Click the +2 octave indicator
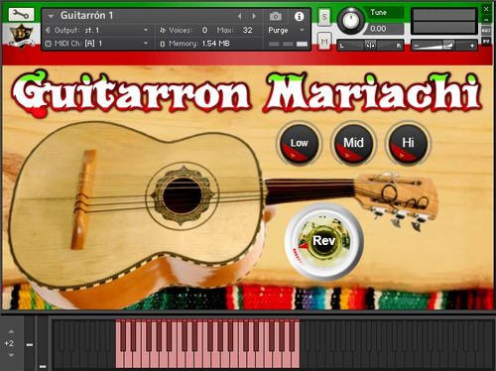Image resolution: width=496 pixels, height=371 pixels. pyautogui.click(x=9, y=343)
